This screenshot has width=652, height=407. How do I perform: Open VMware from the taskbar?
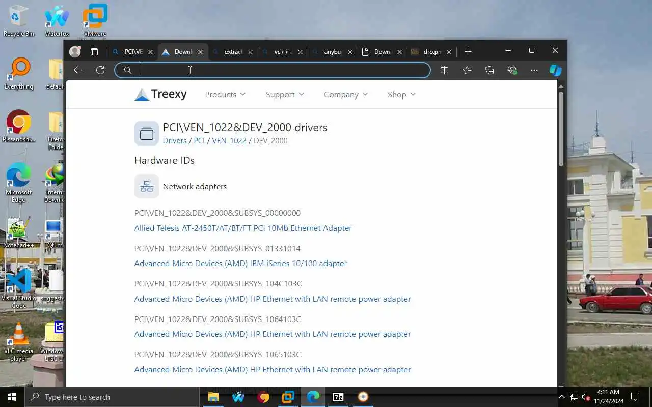point(288,397)
